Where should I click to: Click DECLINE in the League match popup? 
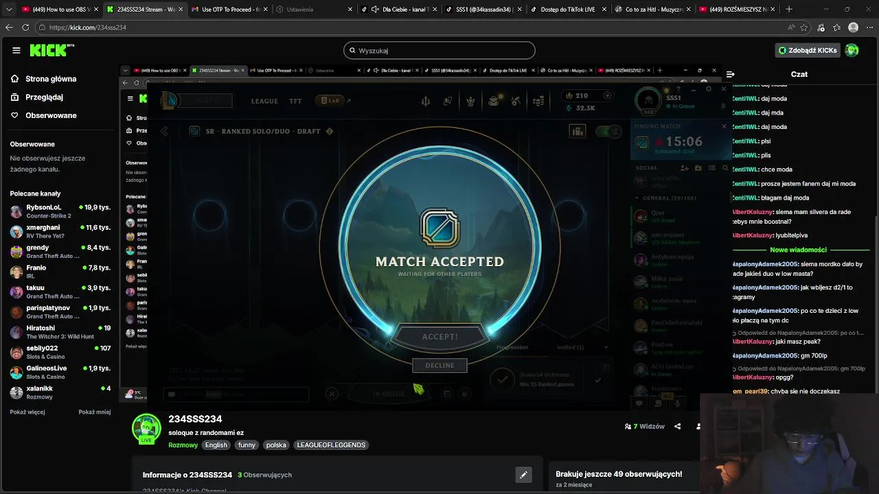tap(439, 365)
